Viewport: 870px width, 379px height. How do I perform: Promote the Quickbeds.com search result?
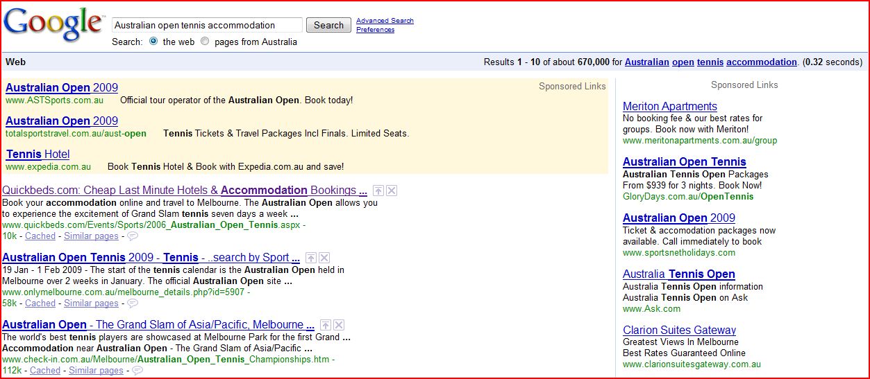click(x=378, y=191)
